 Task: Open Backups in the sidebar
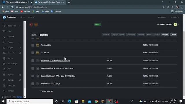11,80
